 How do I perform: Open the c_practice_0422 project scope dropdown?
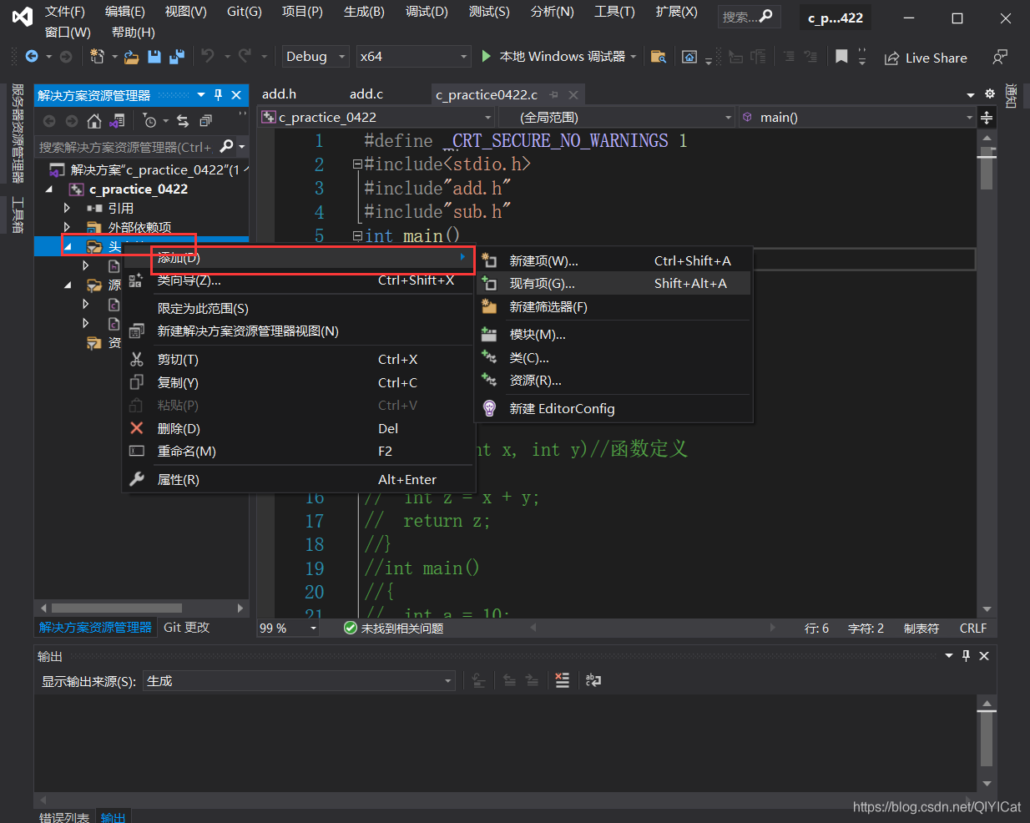pyautogui.click(x=377, y=118)
